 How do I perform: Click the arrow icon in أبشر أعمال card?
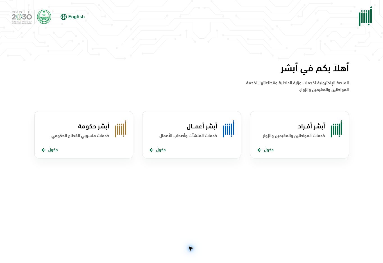[151, 150]
